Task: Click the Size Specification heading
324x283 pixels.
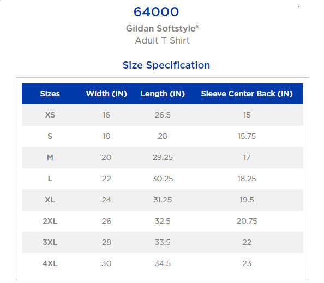Action: pyautogui.click(x=166, y=65)
